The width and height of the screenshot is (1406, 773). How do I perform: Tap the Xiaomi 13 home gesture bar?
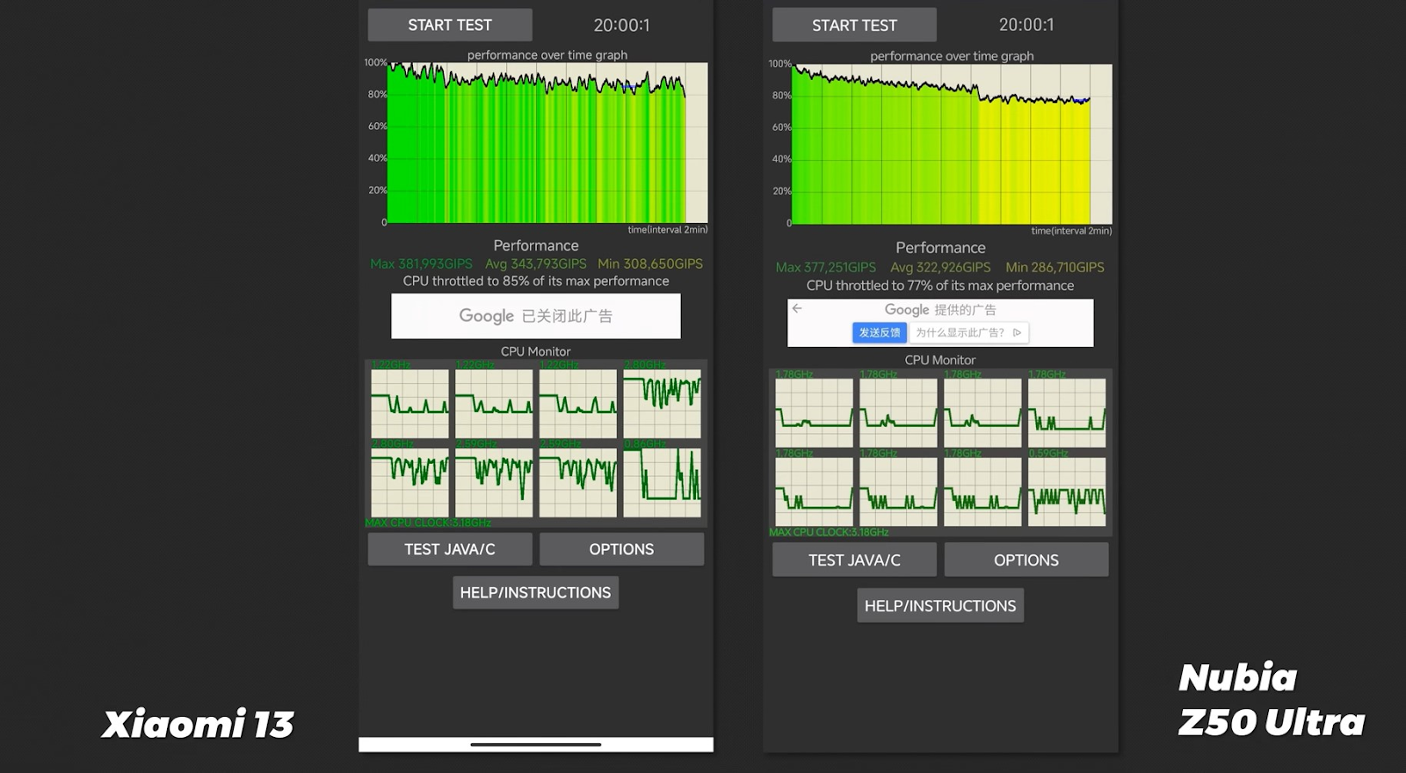pos(536,745)
